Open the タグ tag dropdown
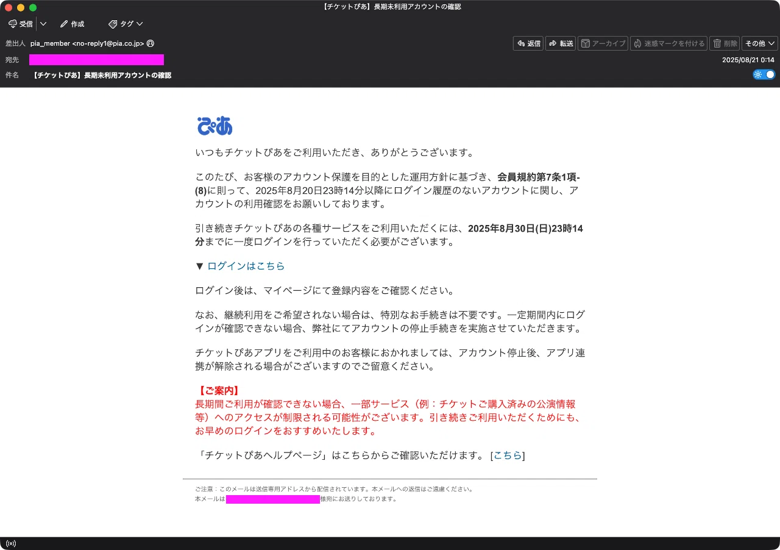Viewport: 780px width, 550px height. click(126, 24)
